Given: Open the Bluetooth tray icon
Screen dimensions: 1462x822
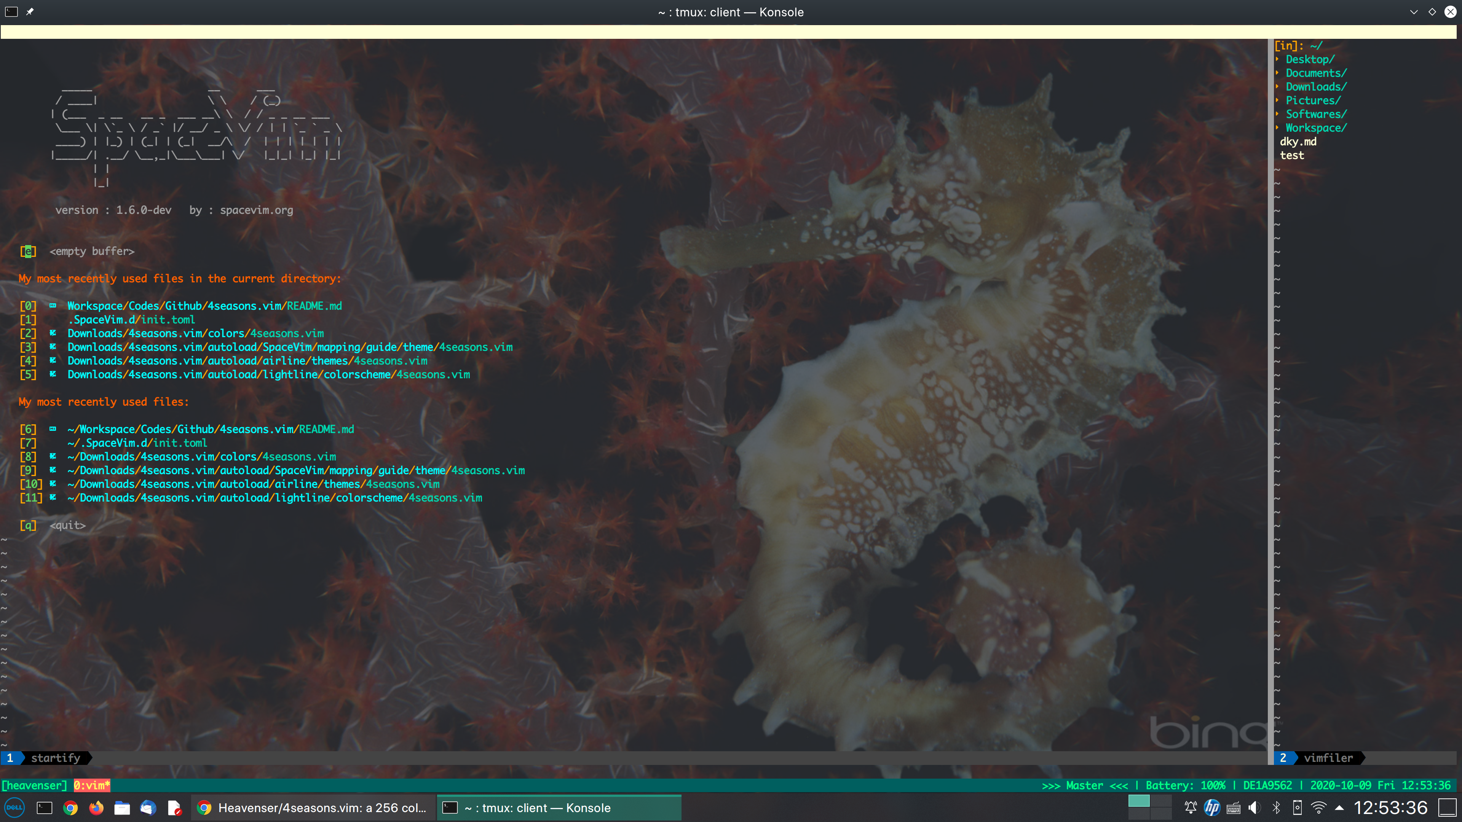Looking at the screenshot, I should pyautogui.click(x=1277, y=808).
